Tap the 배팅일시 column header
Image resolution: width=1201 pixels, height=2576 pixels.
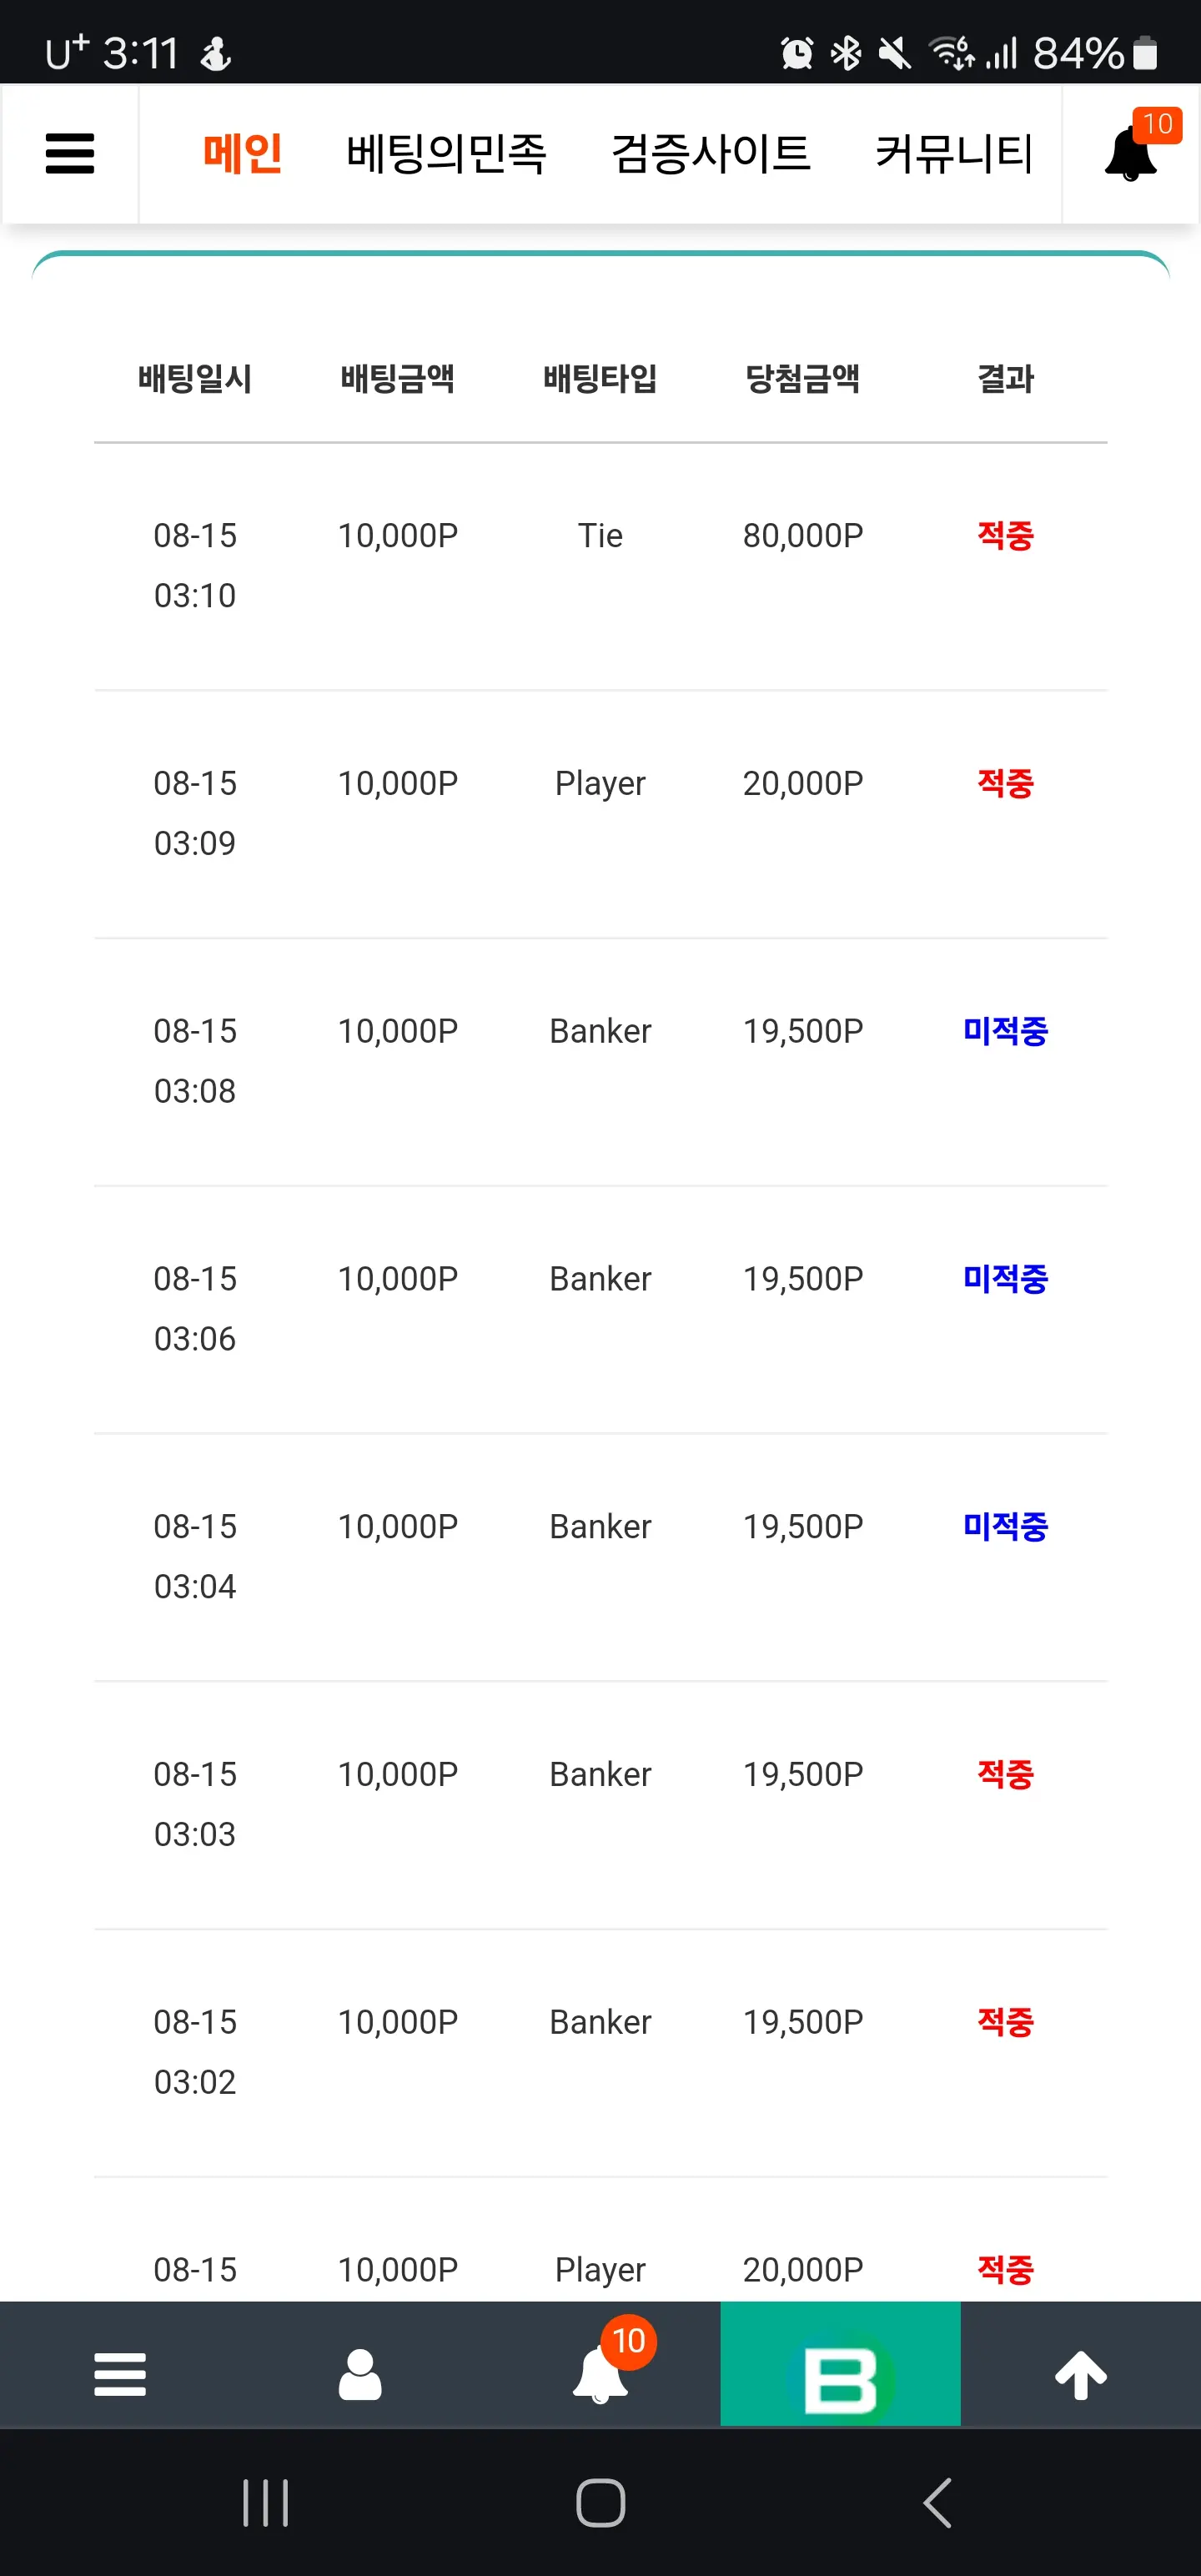(195, 379)
